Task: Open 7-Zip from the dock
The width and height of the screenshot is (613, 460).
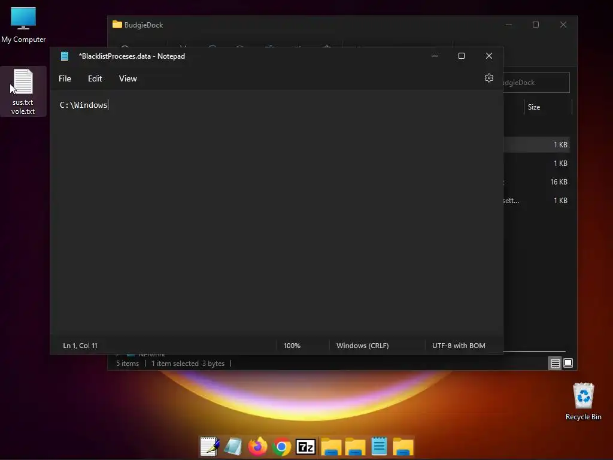Action: pos(306,447)
